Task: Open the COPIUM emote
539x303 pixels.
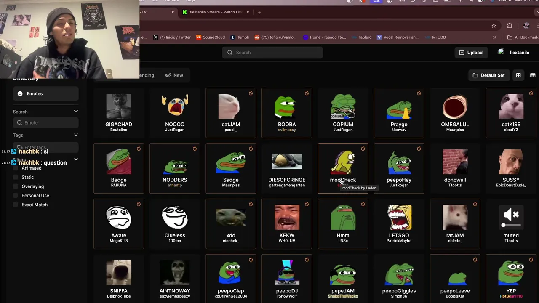Action: point(343,113)
